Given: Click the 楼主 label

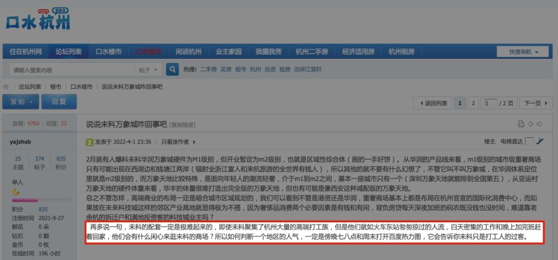Looking at the screenshot, I should [x=490, y=141].
